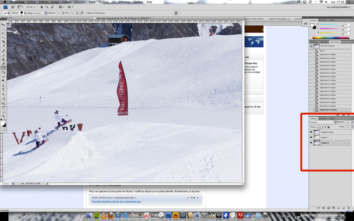Click the Touche imprime écran sur macbook pro link
The image size is (354, 221).
click(116, 202)
